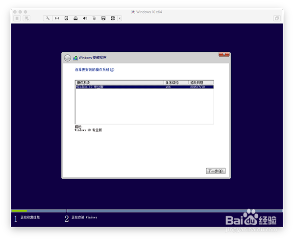Click the CD/DVD drive icon
294x240 pixels.
click(75, 18)
